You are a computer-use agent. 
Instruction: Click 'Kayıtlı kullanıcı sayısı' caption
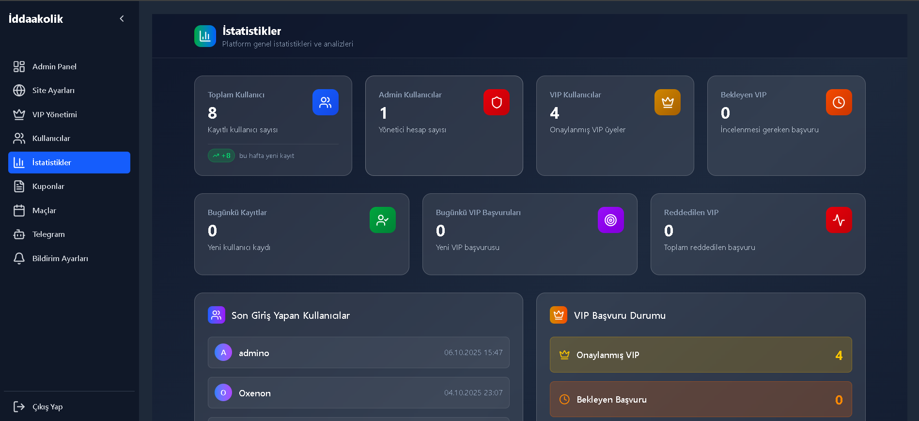243,130
